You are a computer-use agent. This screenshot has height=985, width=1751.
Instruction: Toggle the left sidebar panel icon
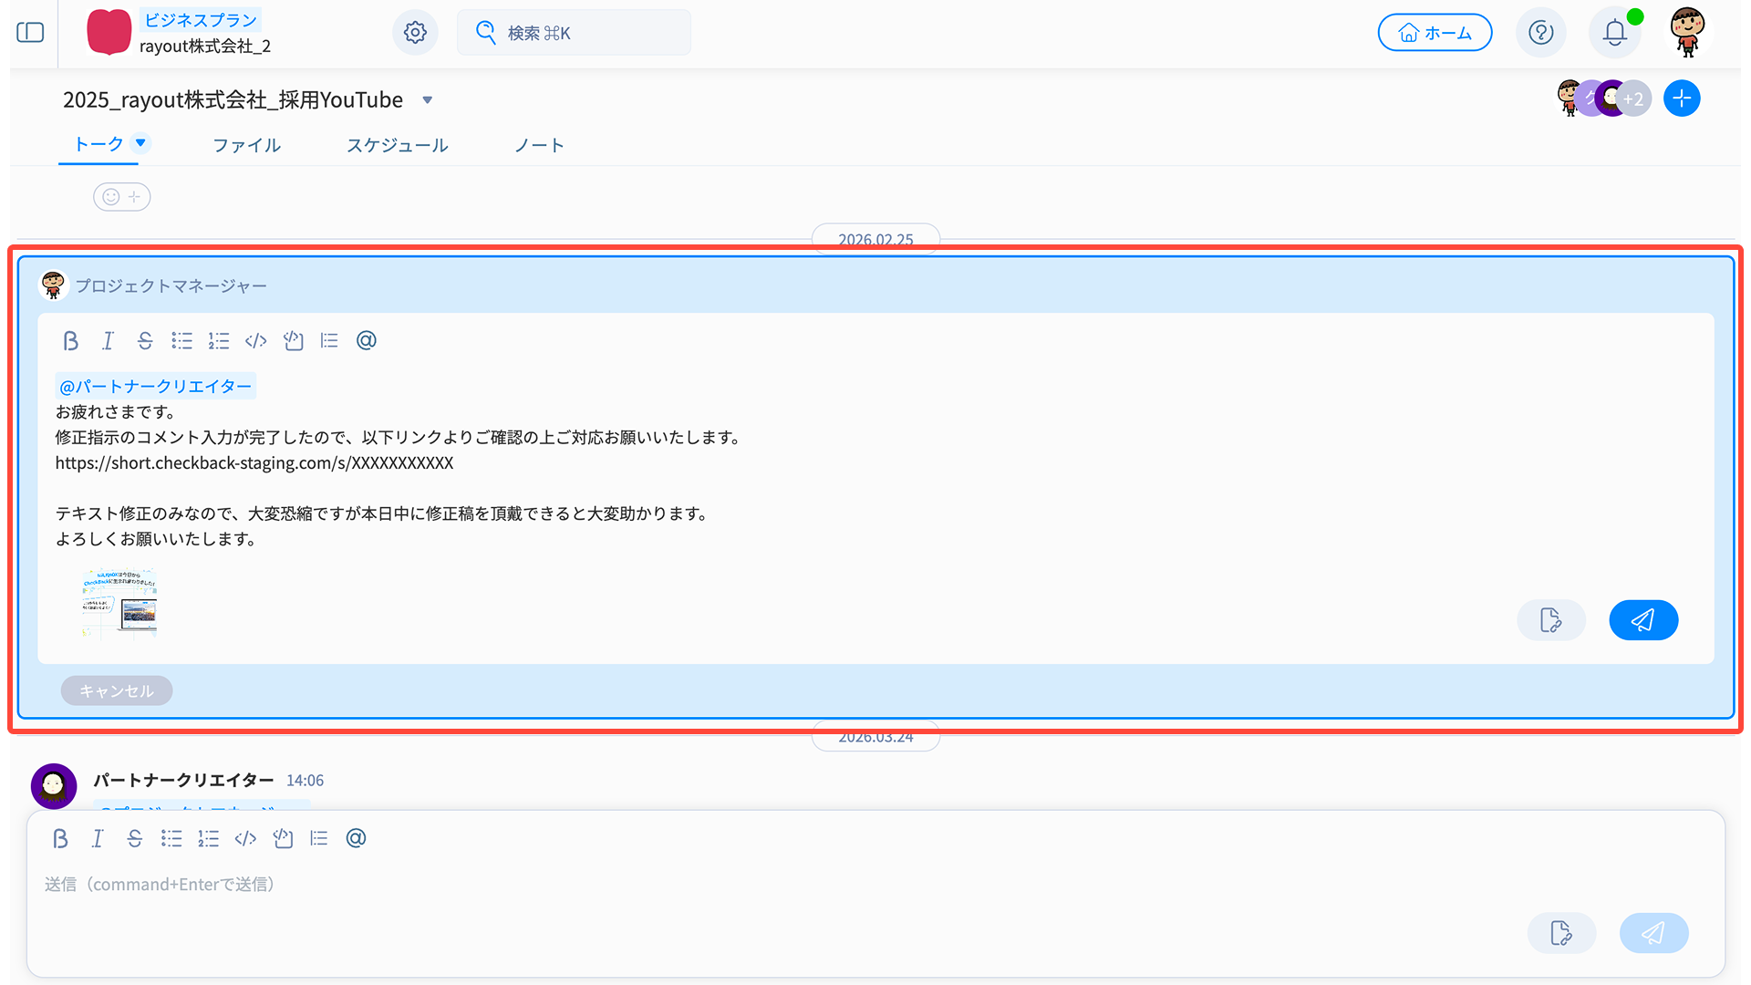pos(30,33)
